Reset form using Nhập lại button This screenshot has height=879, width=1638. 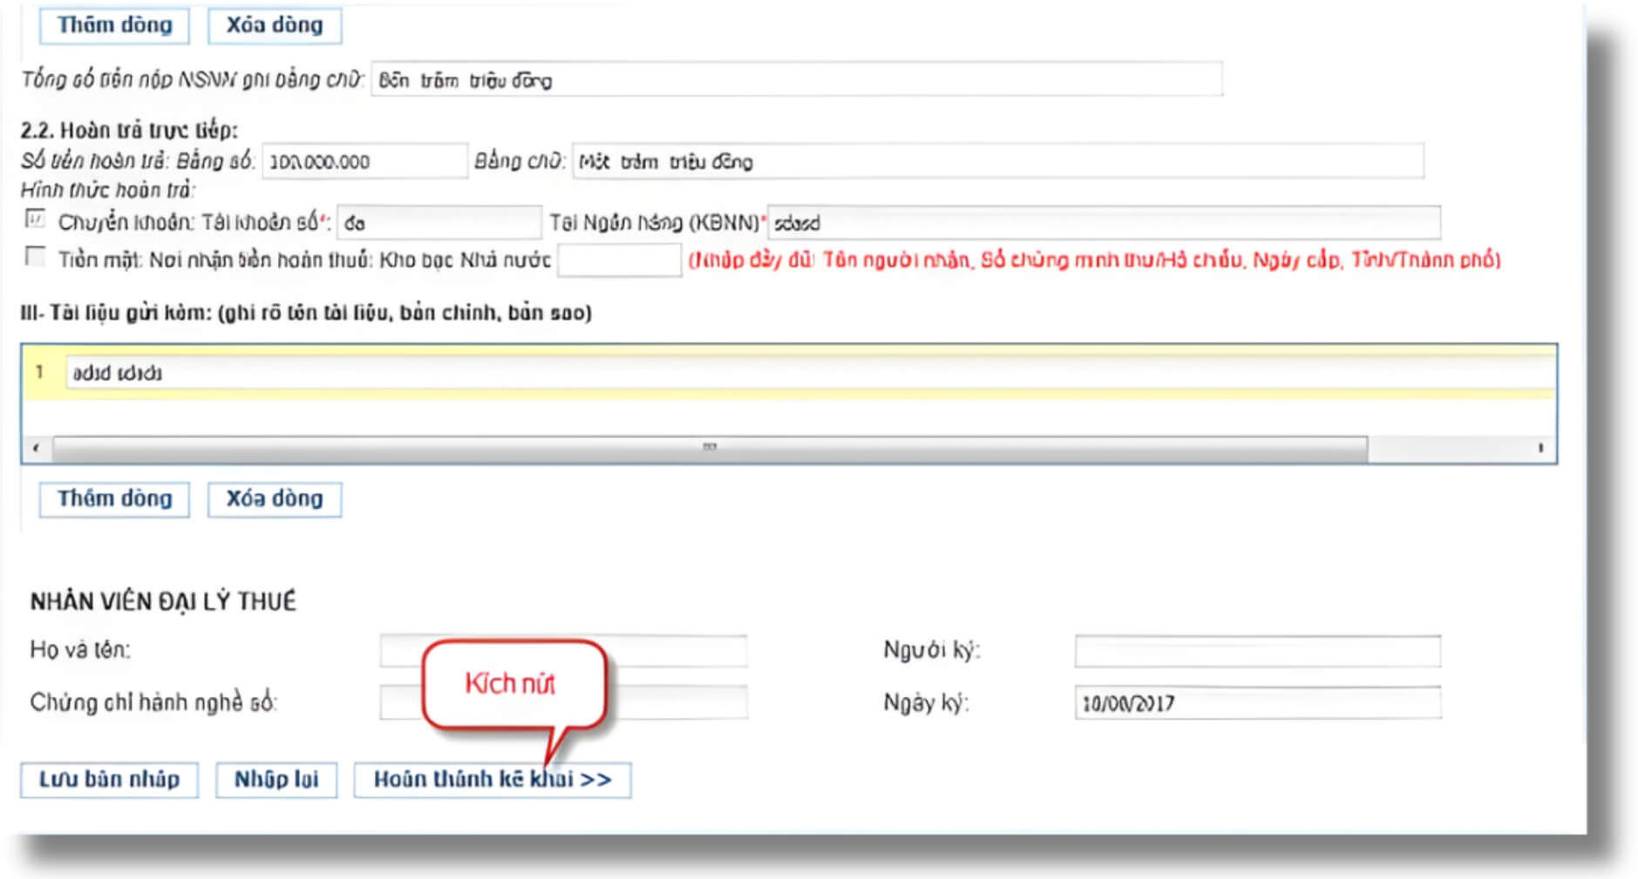click(x=276, y=780)
